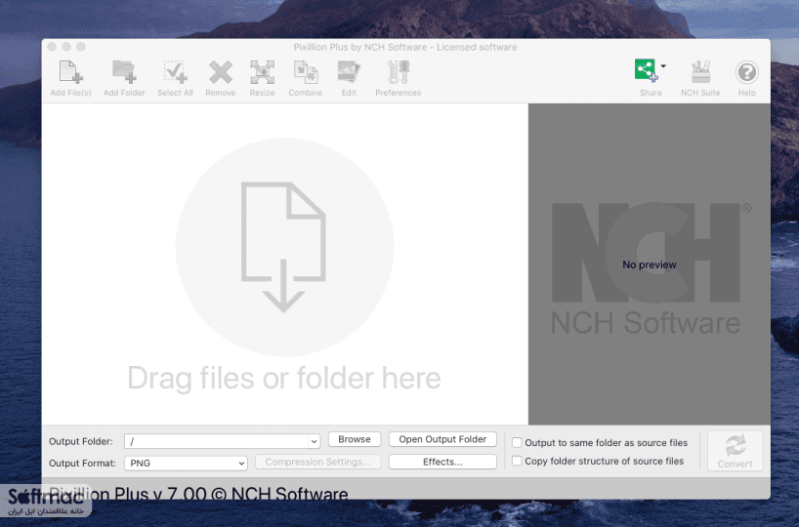The image size is (799, 527).
Task: Click the window title Pixillion Plus by NCH Software
Action: (405, 47)
